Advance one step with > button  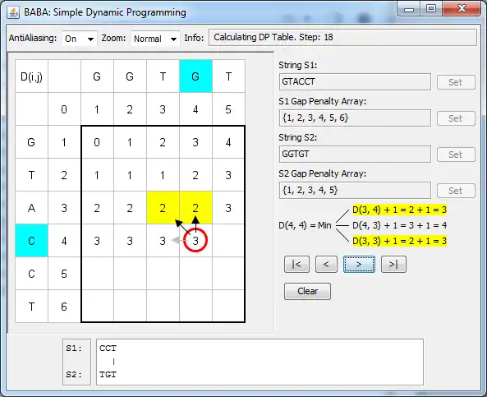pos(359,264)
